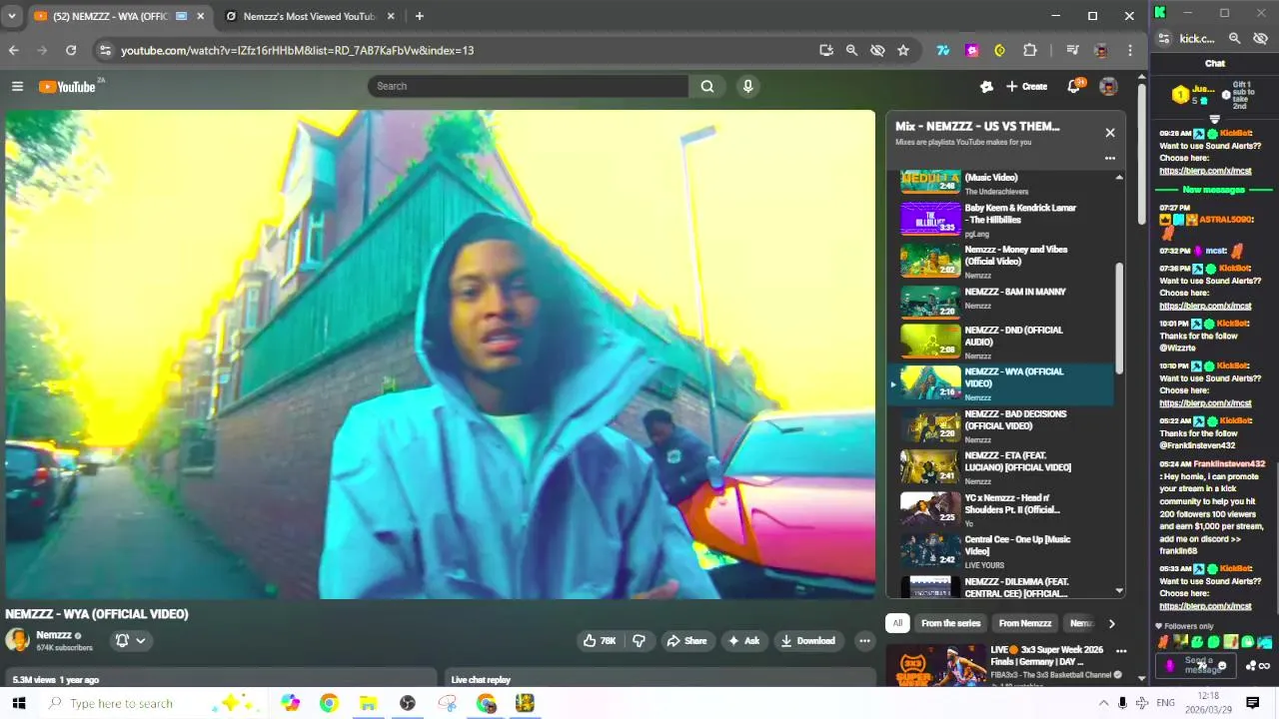Play YC x Nemzzz - Head n' Shoulders Pt. II
Screen dimensions: 1279x719
pos(999,509)
